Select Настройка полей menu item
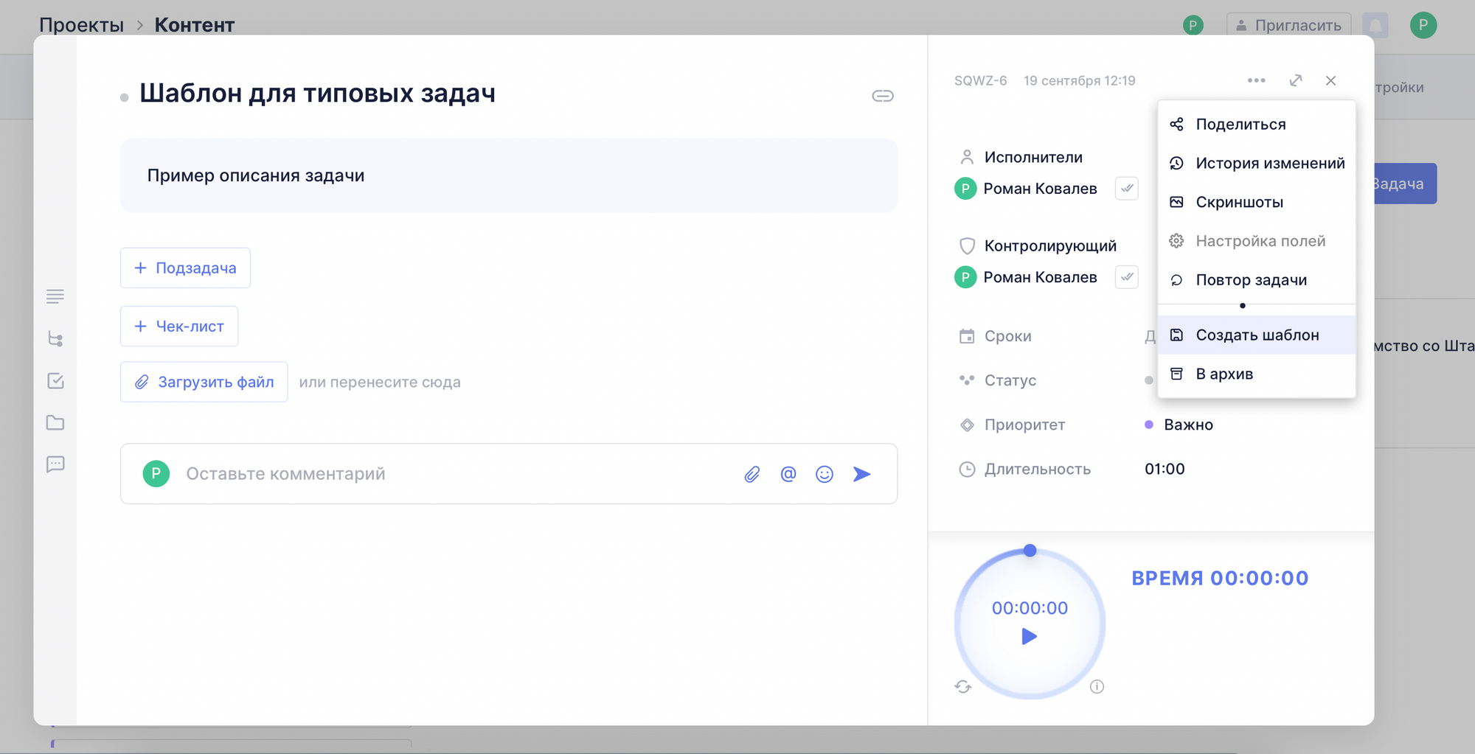 pyautogui.click(x=1257, y=241)
